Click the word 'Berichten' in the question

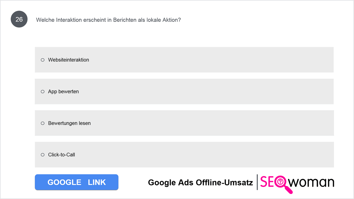[124, 20]
